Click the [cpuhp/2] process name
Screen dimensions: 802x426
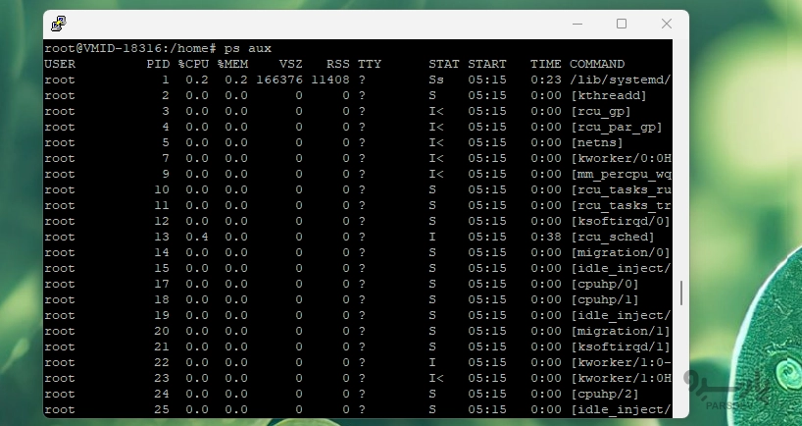[604, 394]
